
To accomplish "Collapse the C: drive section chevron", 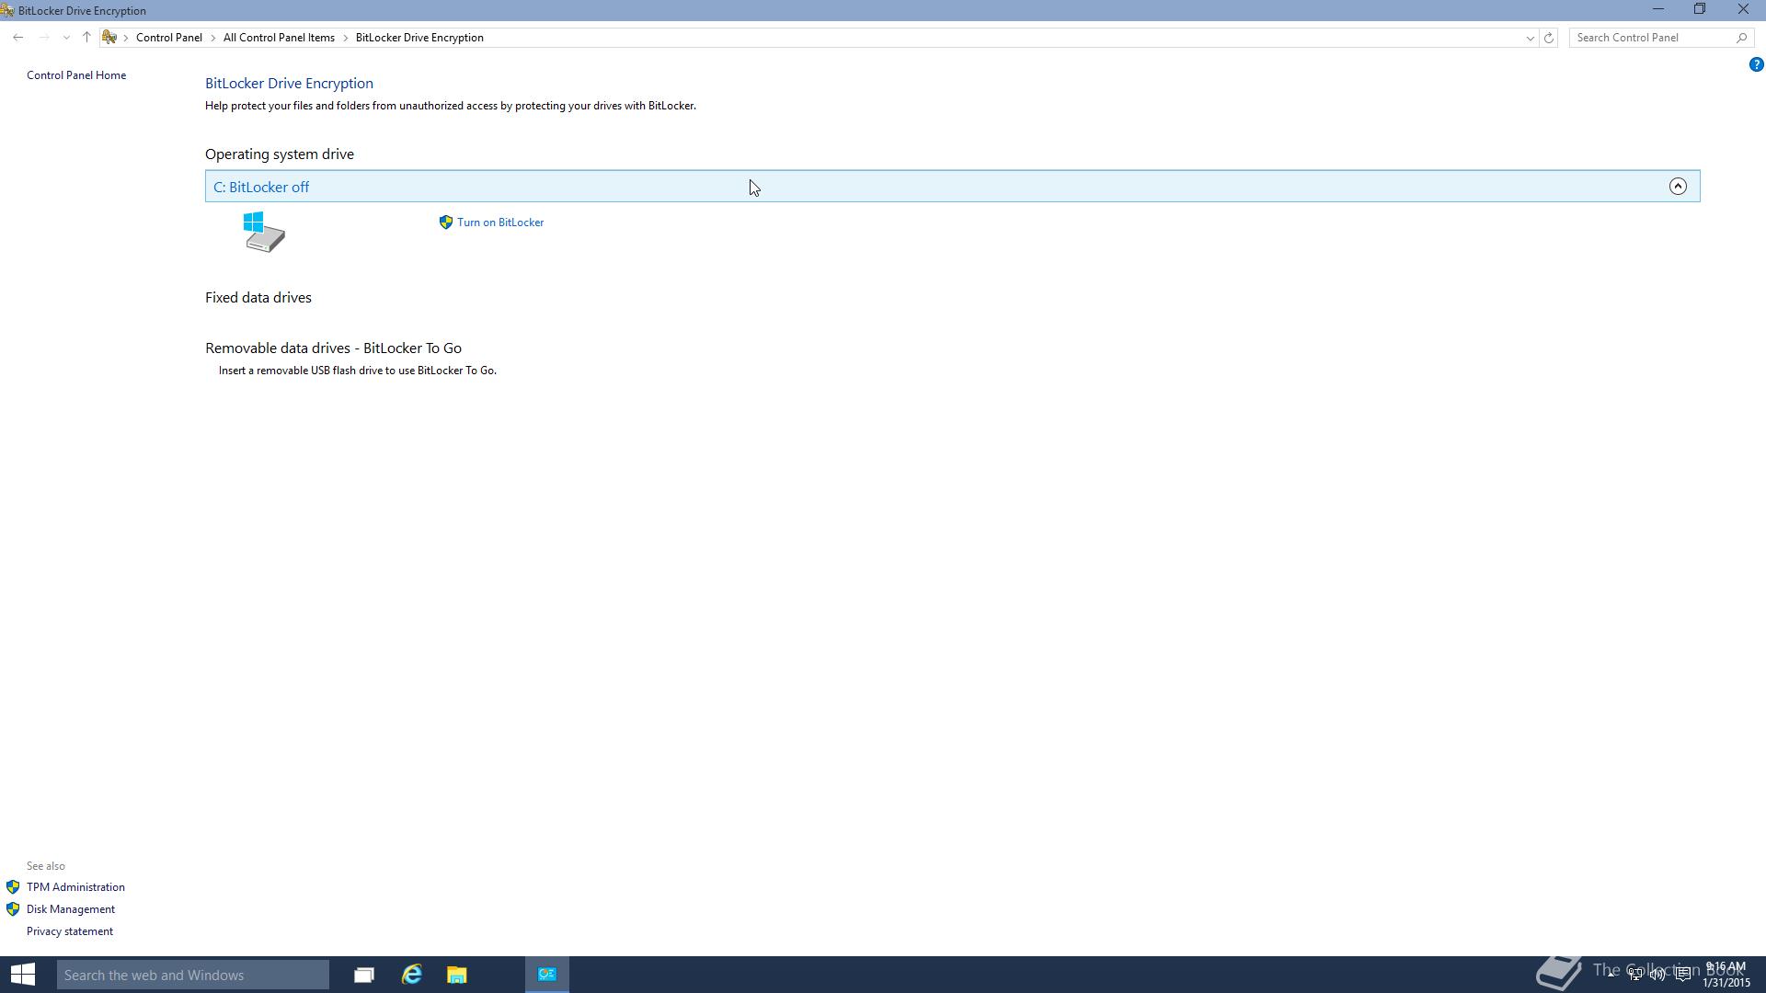I will tap(1678, 187).
